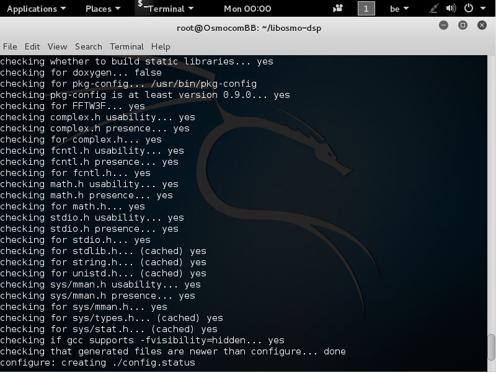The width and height of the screenshot is (496, 373).
Task: Open the Edit menu
Action: pos(32,47)
